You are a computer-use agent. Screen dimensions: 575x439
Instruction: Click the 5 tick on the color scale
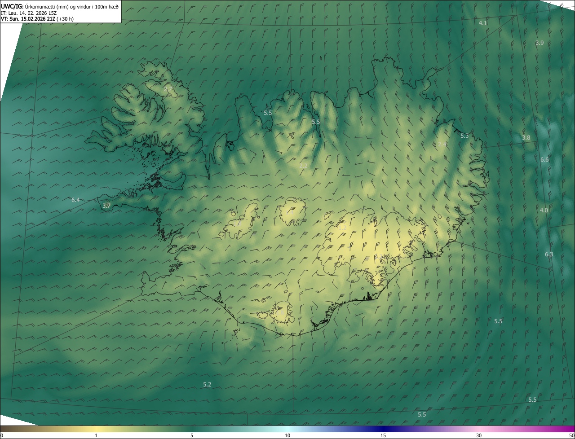click(192, 435)
